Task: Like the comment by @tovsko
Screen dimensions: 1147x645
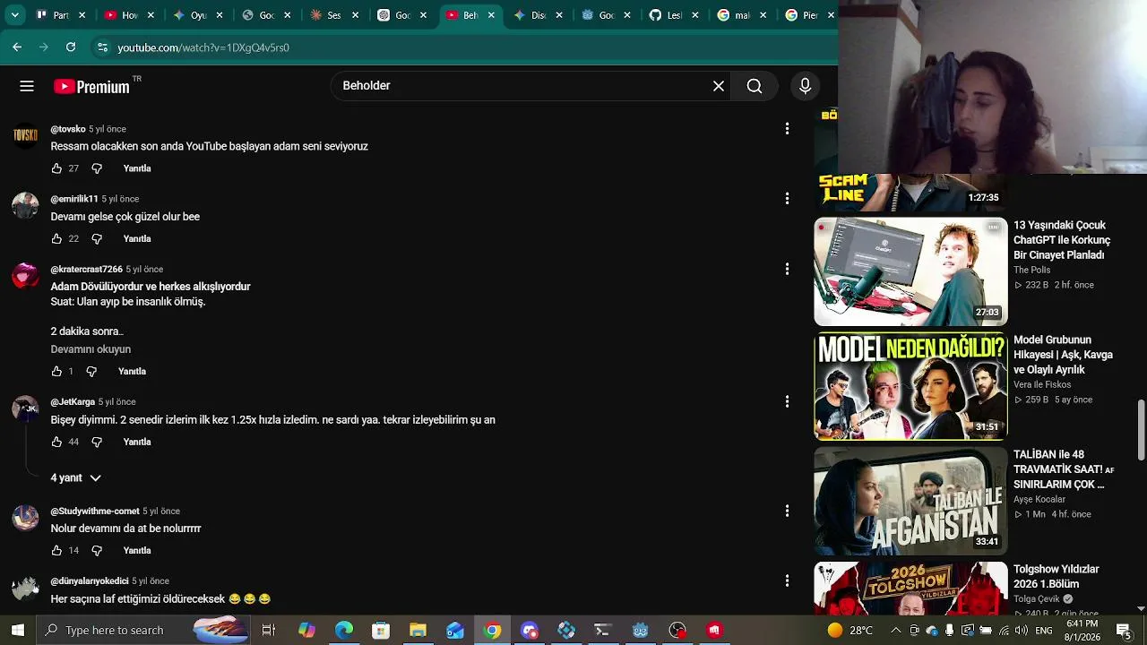Action: (x=56, y=168)
